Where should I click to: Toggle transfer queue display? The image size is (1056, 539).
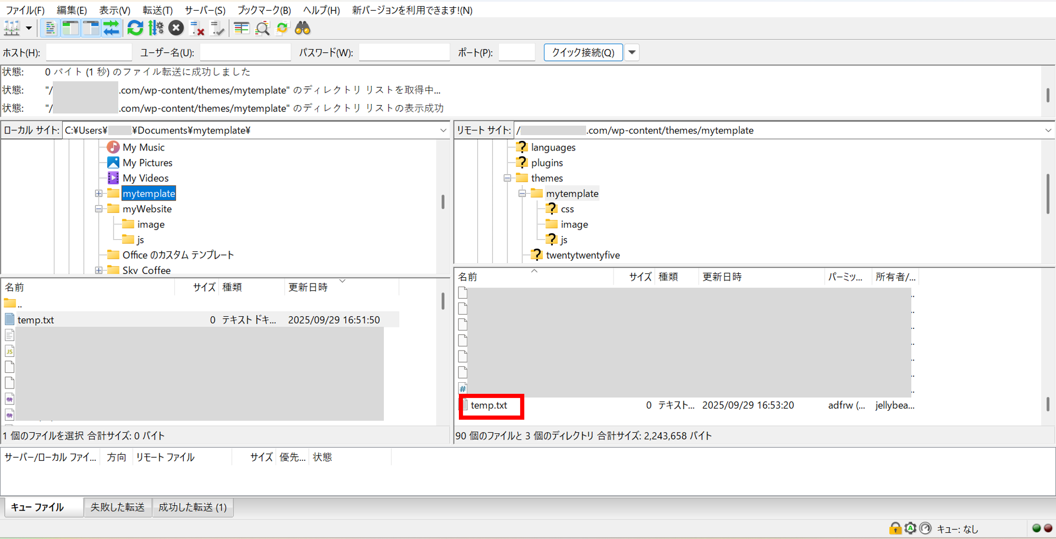click(111, 28)
